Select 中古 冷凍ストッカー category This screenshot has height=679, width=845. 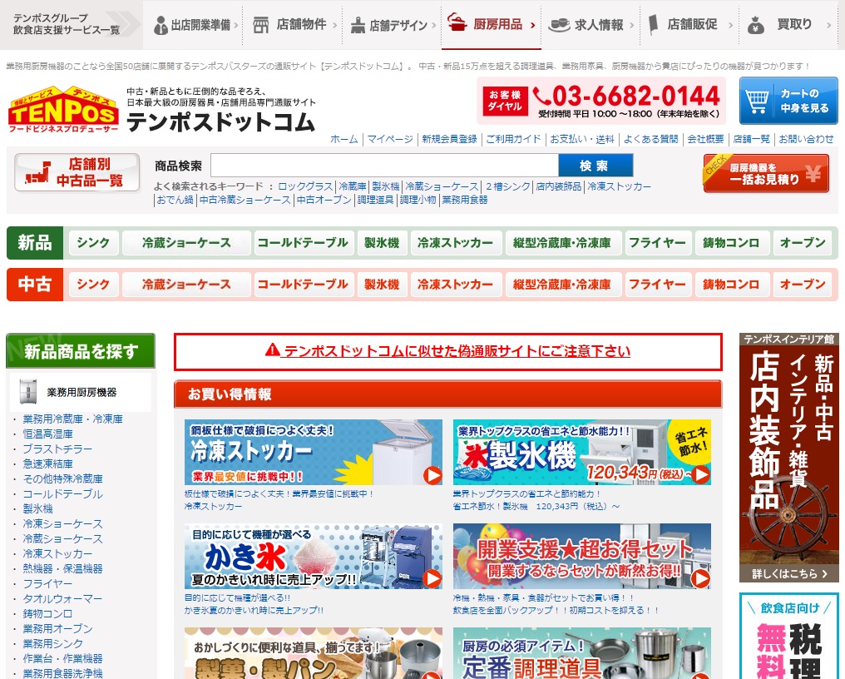tap(456, 285)
